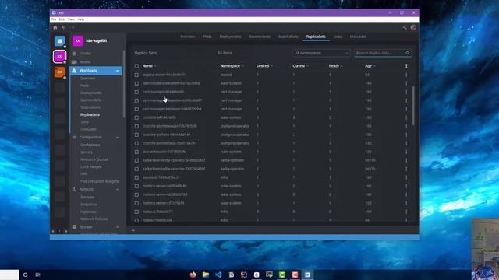The image size is (499, 280).
Task: Open ConfigMaps in the sidebar
Action: [x=90, y=145]
